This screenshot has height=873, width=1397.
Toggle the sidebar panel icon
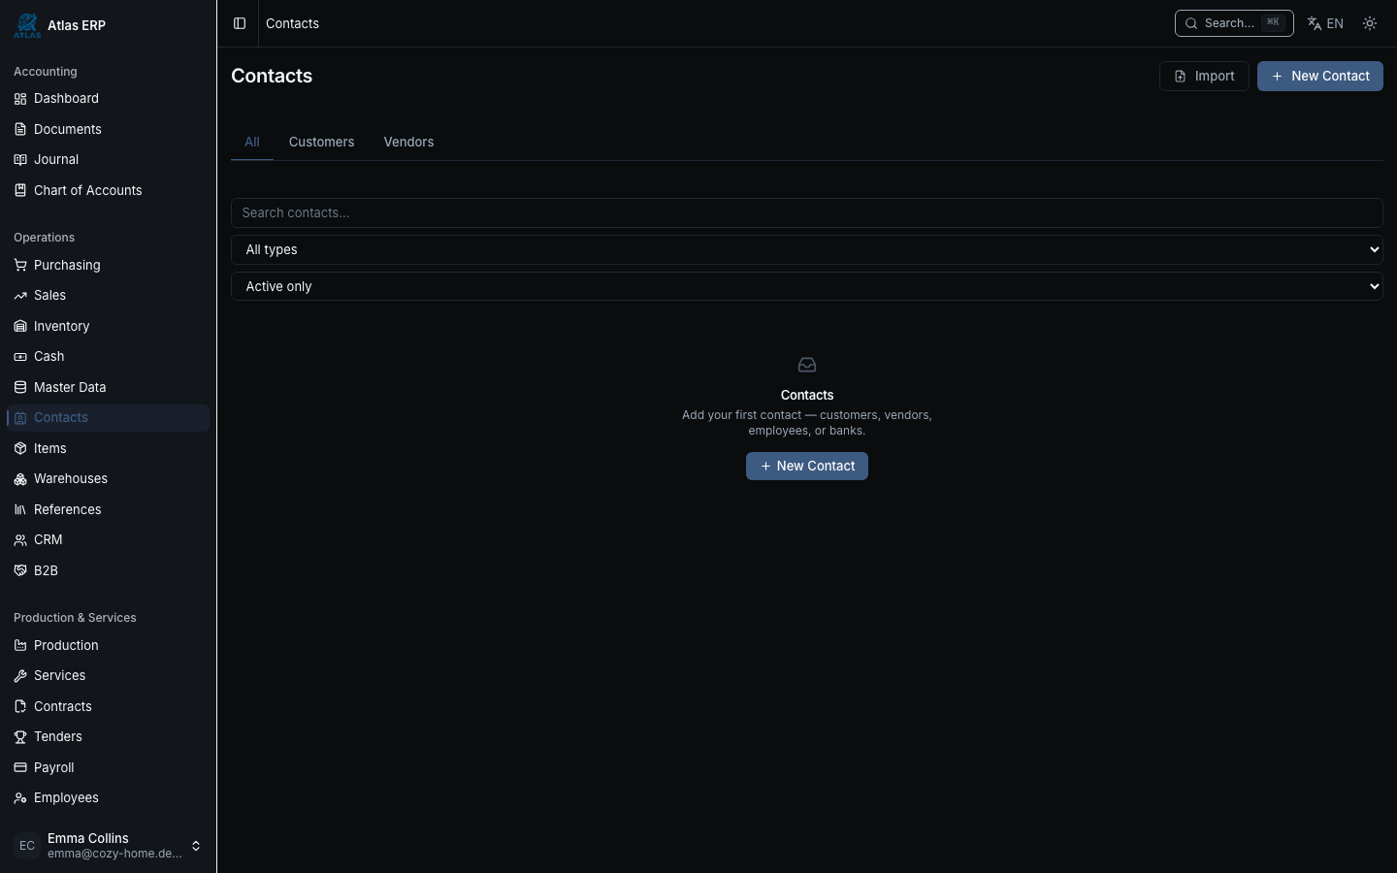(240, 23)
